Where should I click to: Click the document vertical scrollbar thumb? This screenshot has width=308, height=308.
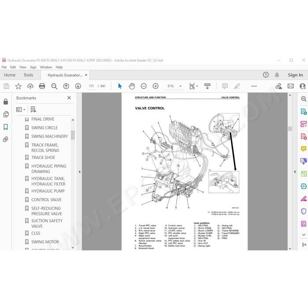pos(290,128)
